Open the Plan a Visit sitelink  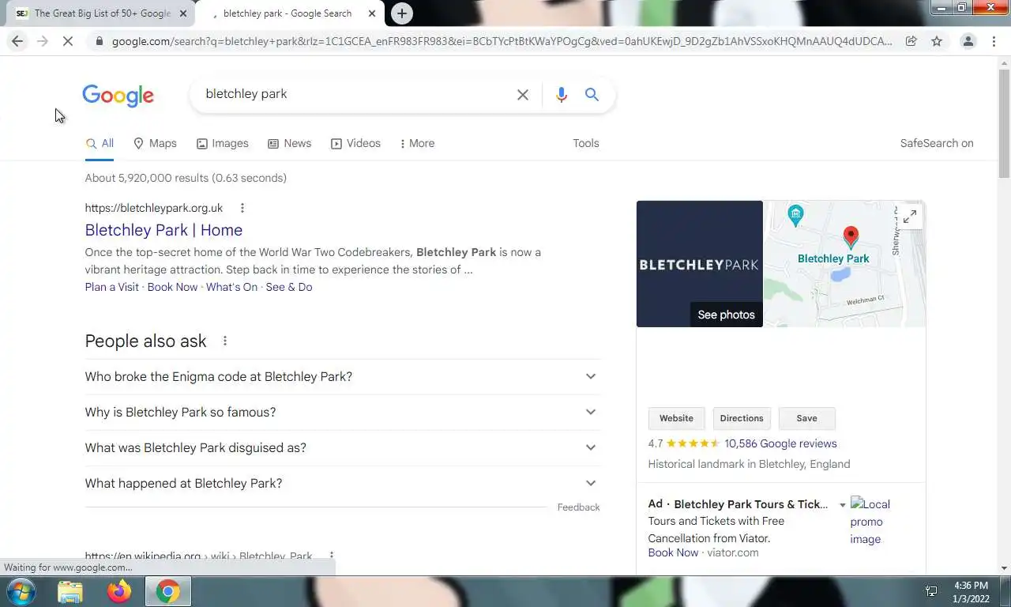coord(112,287)
